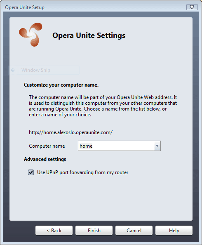The image size is (202, 245).
Task: Click the home.alexoslo.operaunite.com address text
Action: click(70, 132)
